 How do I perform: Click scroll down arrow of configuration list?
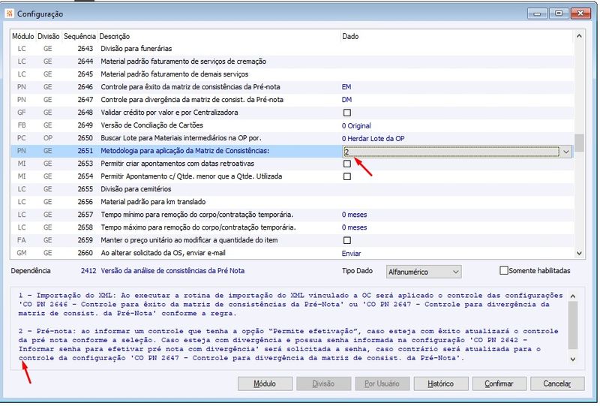pyautogui.click(x=579, y=253)
